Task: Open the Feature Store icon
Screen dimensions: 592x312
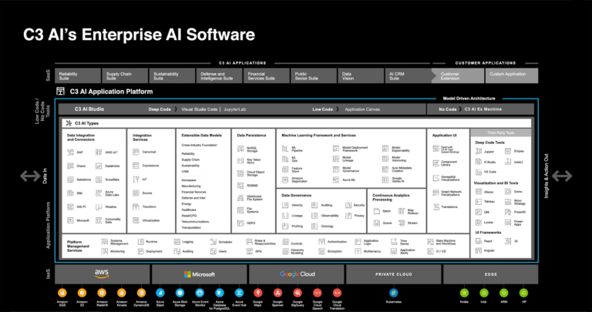Action: pyautogui.click(x=287, y=168)
